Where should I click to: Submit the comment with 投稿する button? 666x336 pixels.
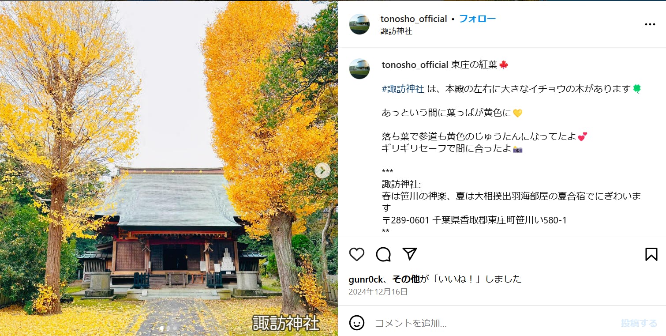639,323
